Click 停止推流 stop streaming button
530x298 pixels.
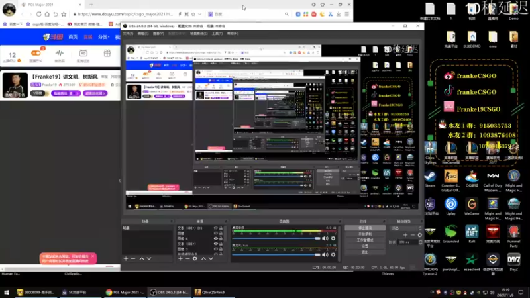pos(365,228)
